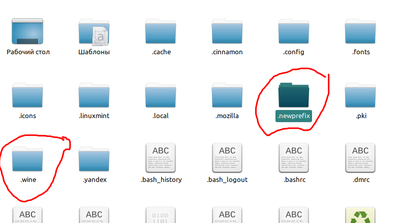Click the '.dmrc' file name

361,180
